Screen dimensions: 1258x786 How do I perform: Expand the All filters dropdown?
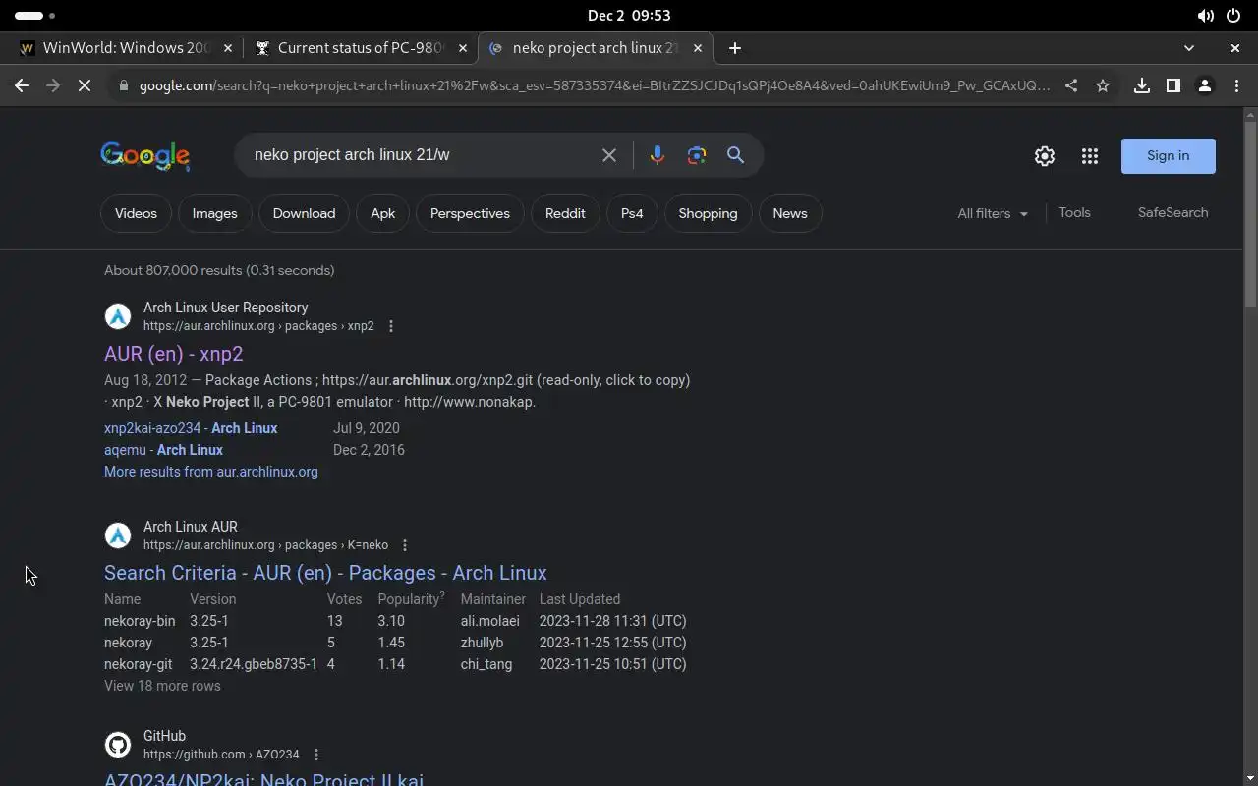coord(993,213)
